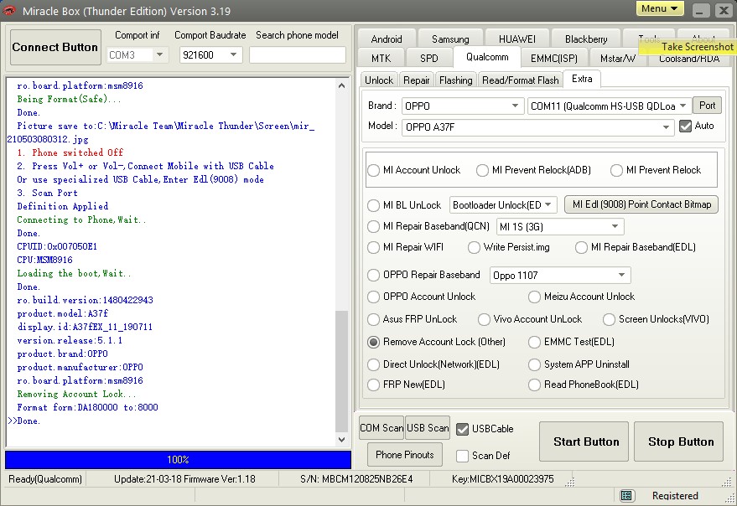This screenshot has width=737, height=506.
Task: Expand the Comport inf COM3 dropdown
Action: click(160, 55)
